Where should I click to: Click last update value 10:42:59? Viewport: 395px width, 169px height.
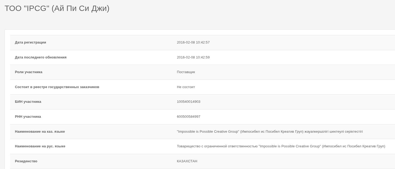[x=193, y=57]
